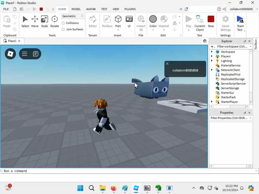Open File Explorer from taskbar
The width and height of the screenshot is (259, 194).
(103, 188)
